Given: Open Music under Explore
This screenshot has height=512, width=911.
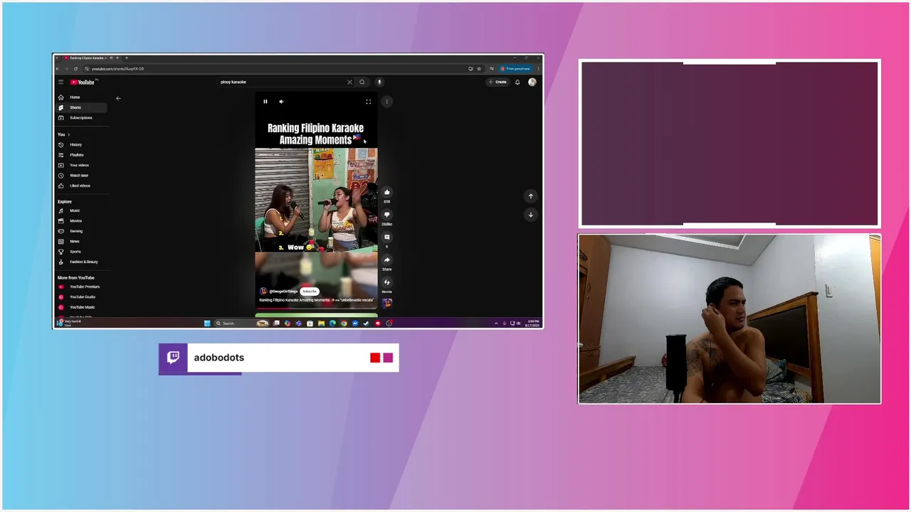Looking at the screenshot, I should tap(81, 210).
